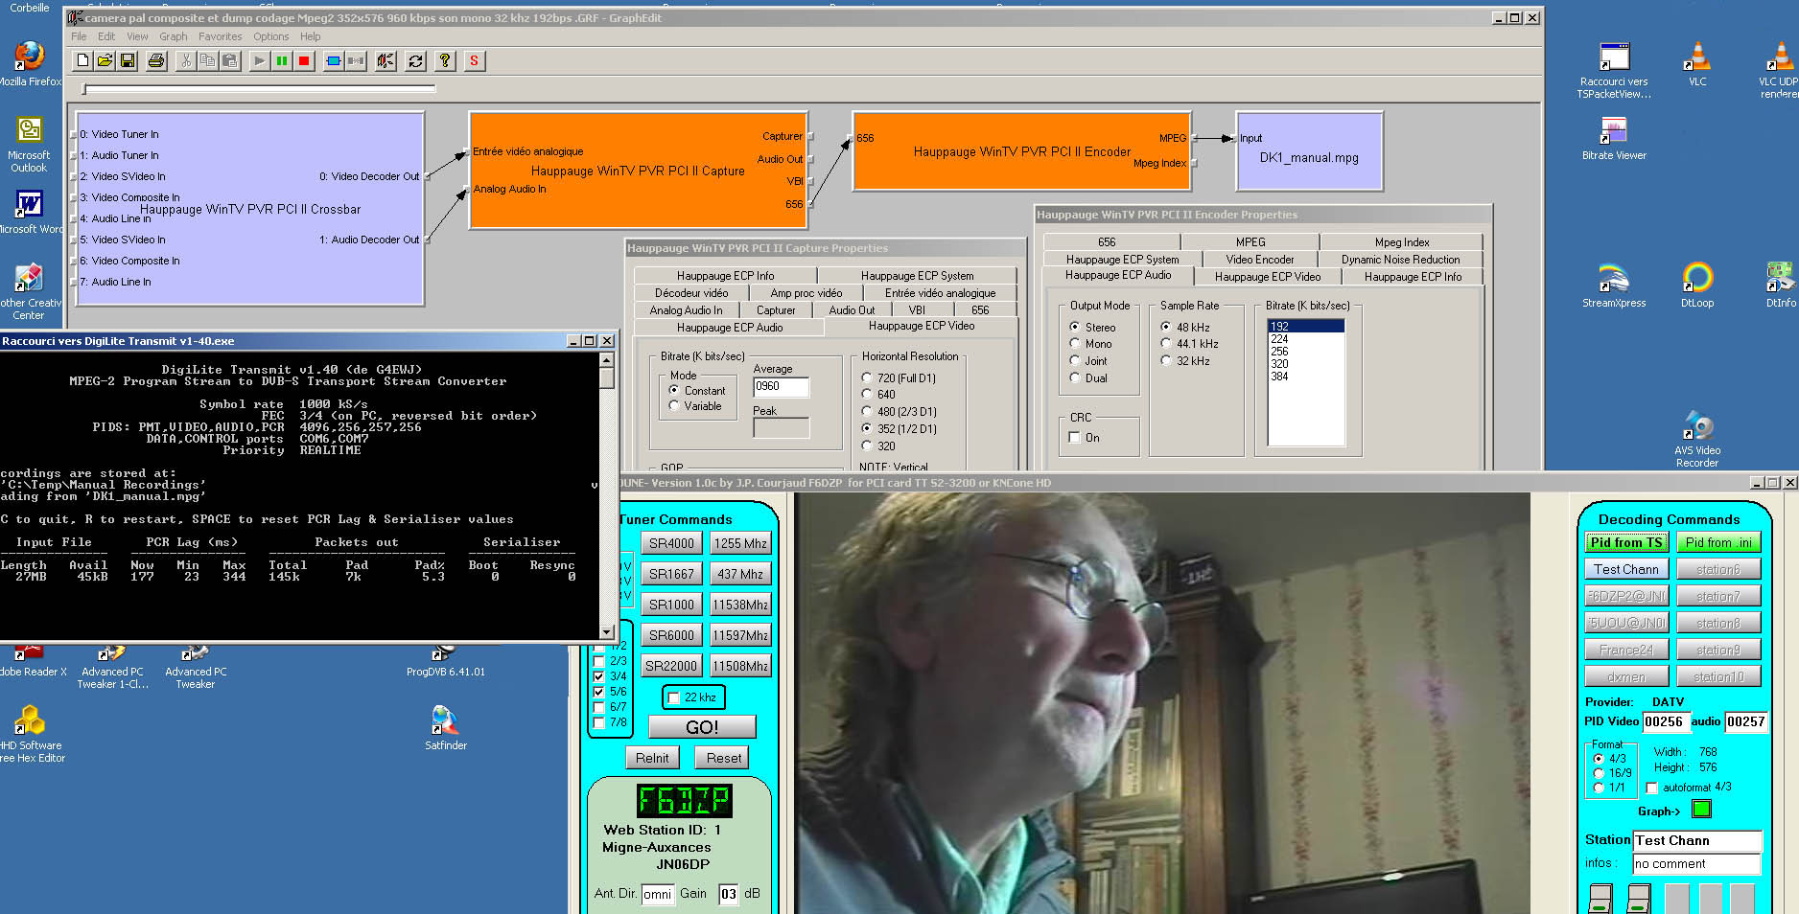Click the Disconnect filters toolbar icon

click(356, 60)
